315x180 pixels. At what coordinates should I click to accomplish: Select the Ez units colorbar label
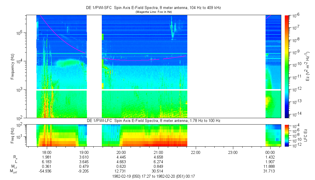pos(307,66)
